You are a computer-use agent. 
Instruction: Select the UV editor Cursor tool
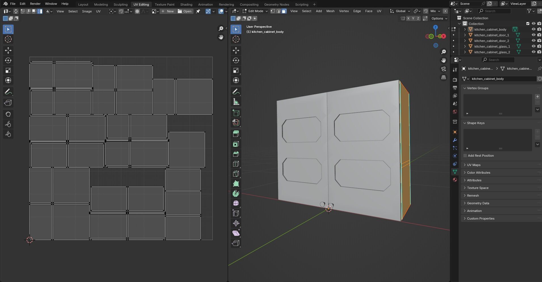[8, 39]
